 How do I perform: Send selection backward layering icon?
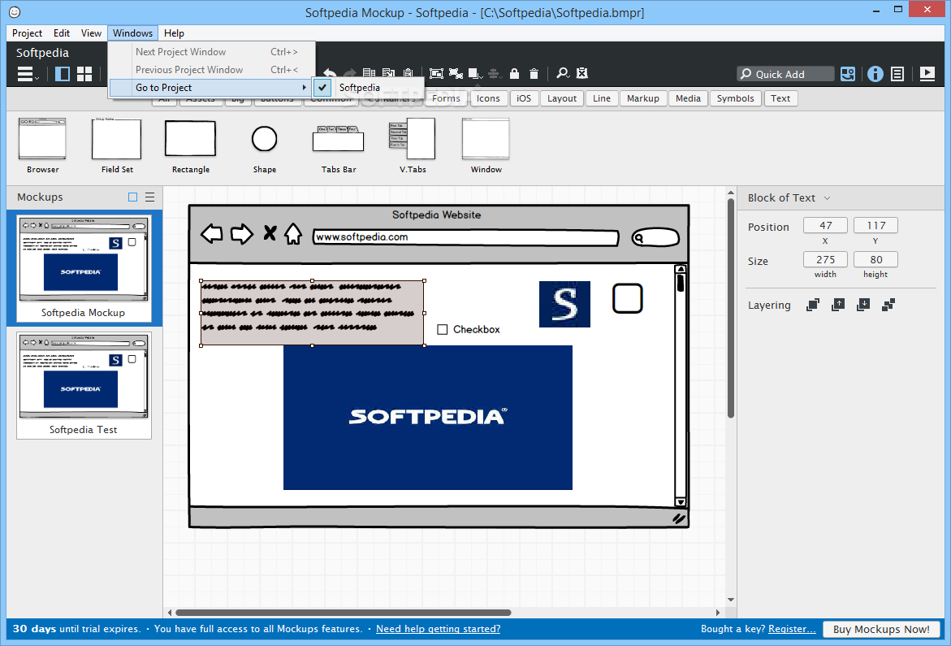tap(863, 305)
